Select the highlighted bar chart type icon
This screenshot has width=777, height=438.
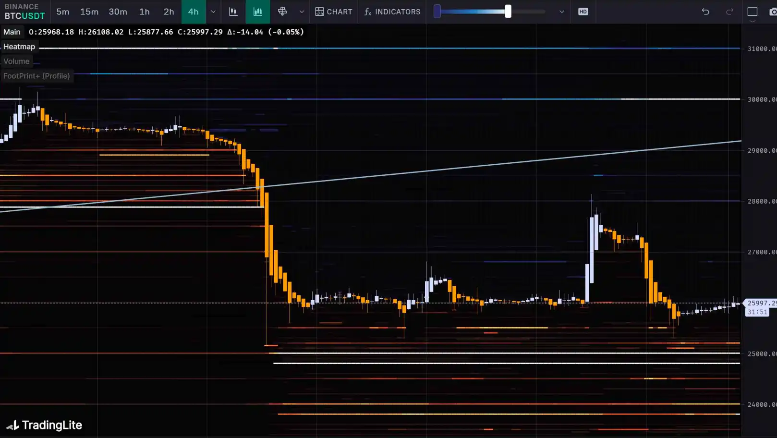258,12
